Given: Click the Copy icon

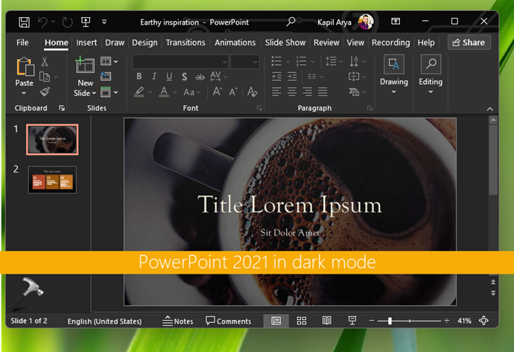Looking at the screenshot, I should point(45,77).
